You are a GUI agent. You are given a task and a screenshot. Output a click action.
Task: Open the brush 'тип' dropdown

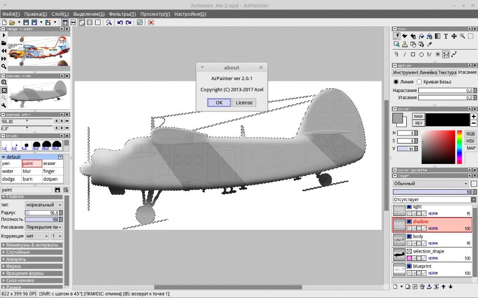(43, 205)
